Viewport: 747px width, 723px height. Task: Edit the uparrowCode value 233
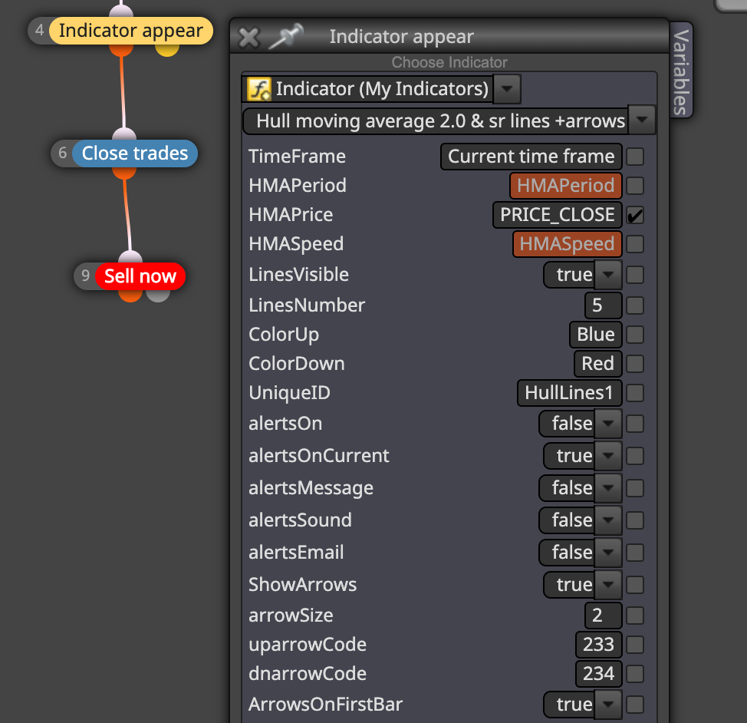(599, 645)
